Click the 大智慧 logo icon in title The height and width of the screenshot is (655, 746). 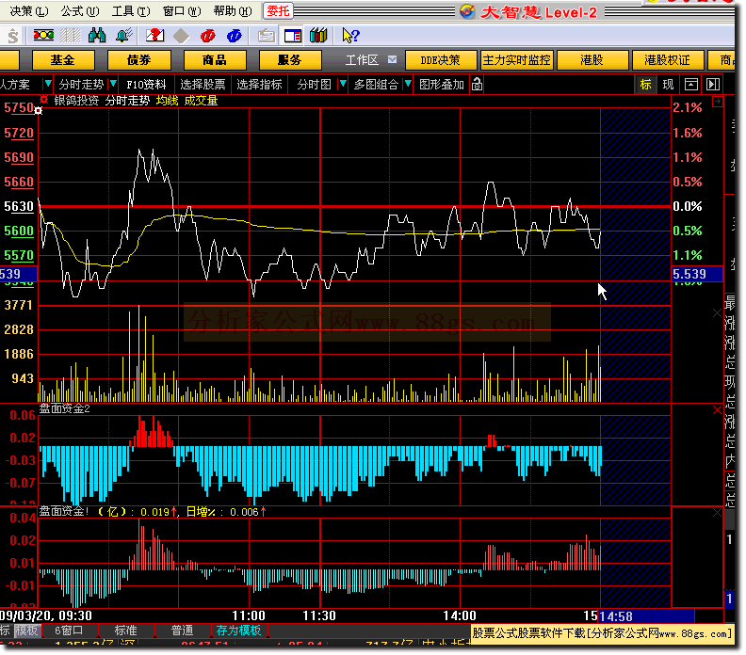pyautogui.click(x=467, y=11)
